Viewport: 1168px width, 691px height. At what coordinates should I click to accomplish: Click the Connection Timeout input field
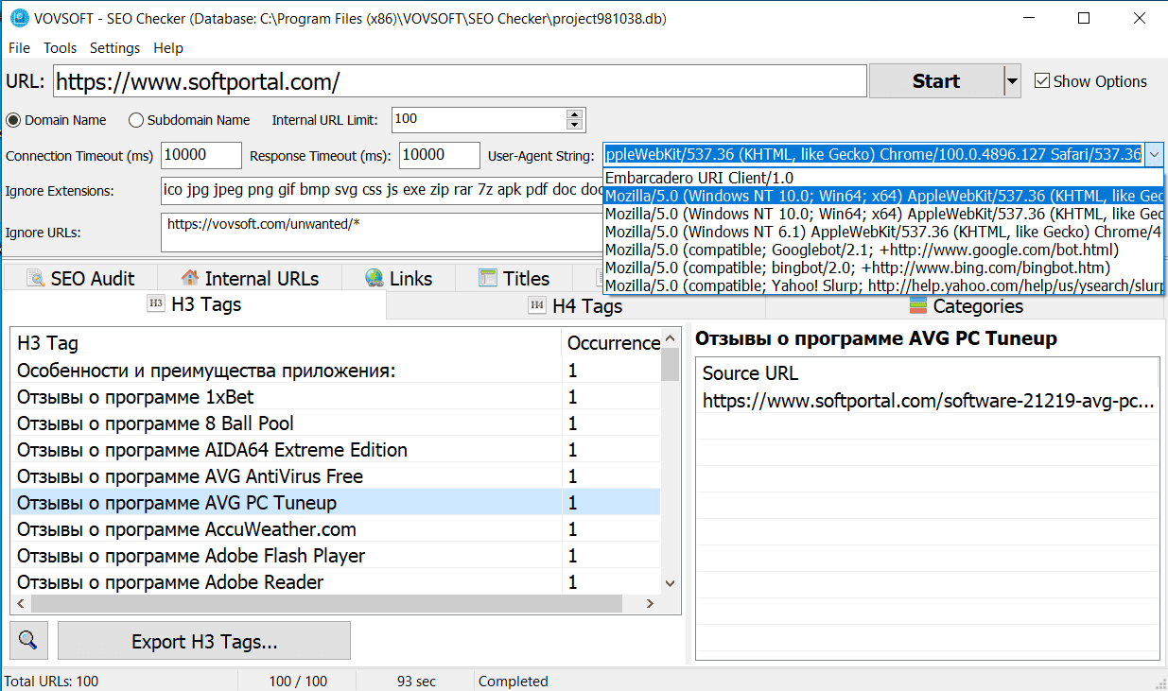[201, 155]
